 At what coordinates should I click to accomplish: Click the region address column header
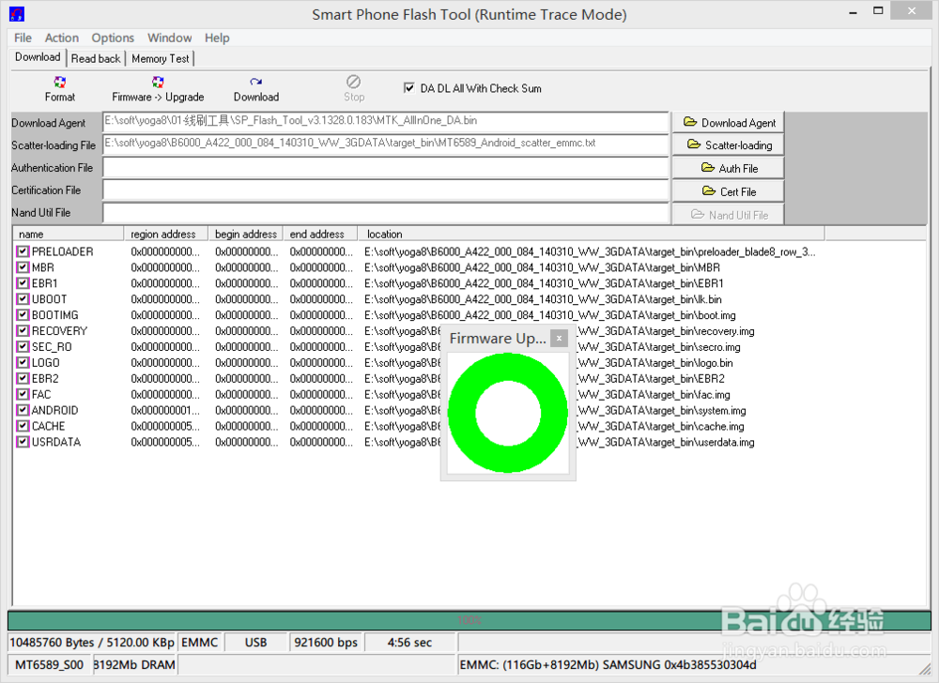(x=166, y=234)
